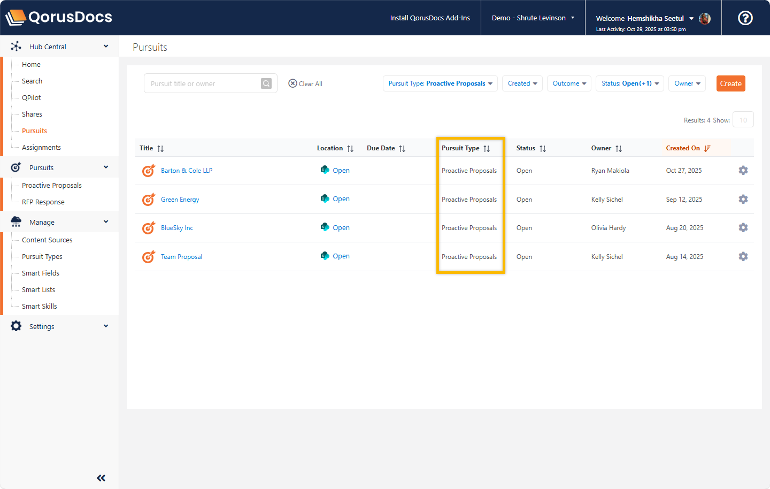This screenshot has width=770, height=489.
Task: Open Smart Fields under Manage
Action: click(x=39, y=273)
